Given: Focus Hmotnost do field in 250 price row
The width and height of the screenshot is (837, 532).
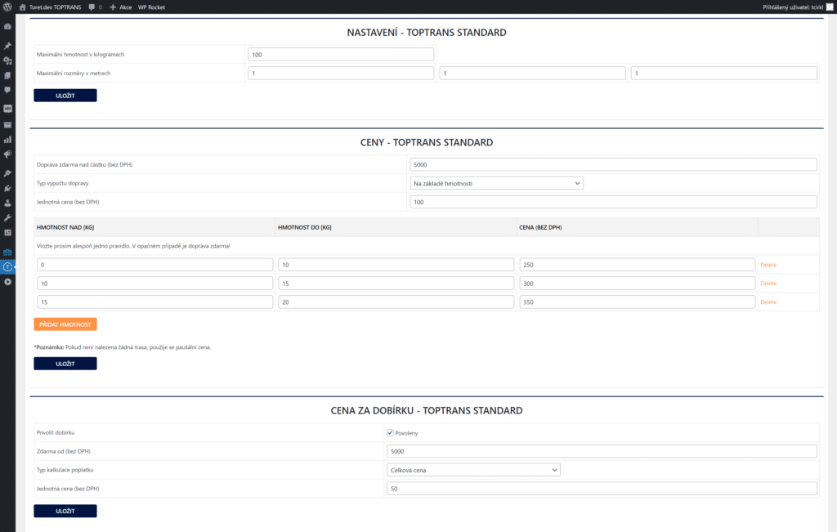Looking at the screenshot, I should (x=396, y=265).
